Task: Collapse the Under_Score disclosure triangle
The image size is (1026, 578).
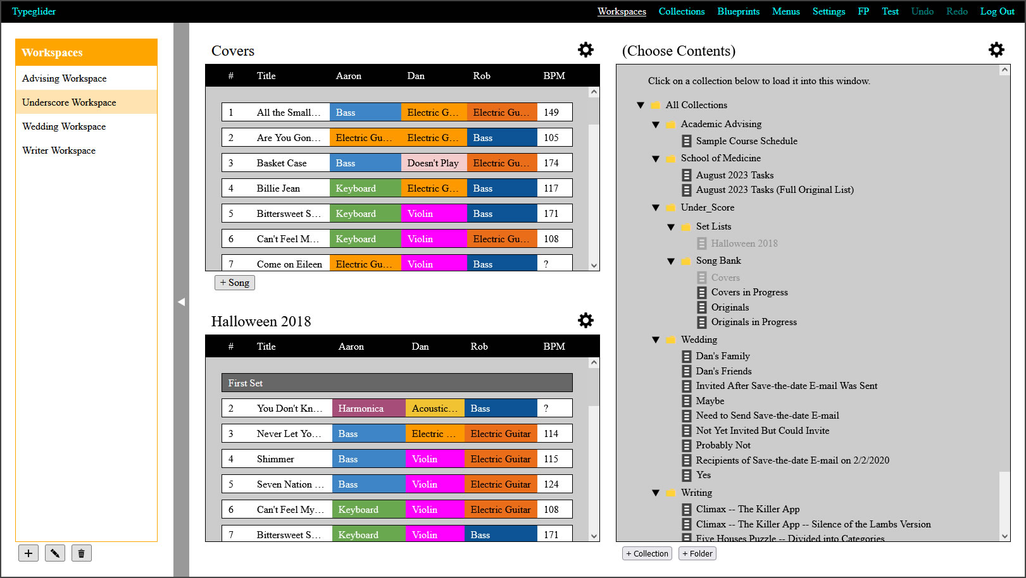Action: [656, 207]
